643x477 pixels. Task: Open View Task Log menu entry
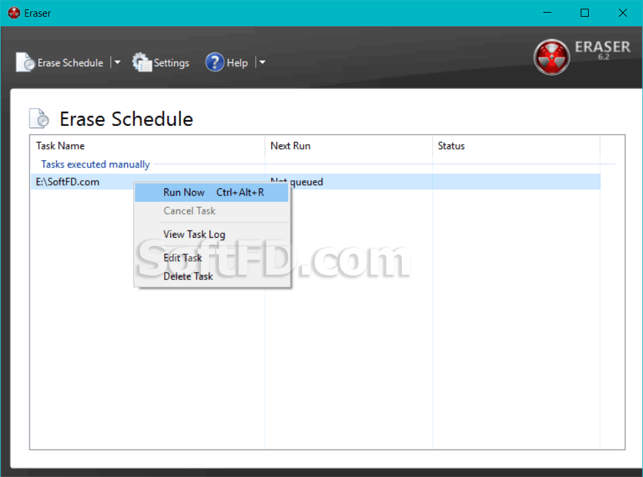[212, 234]
